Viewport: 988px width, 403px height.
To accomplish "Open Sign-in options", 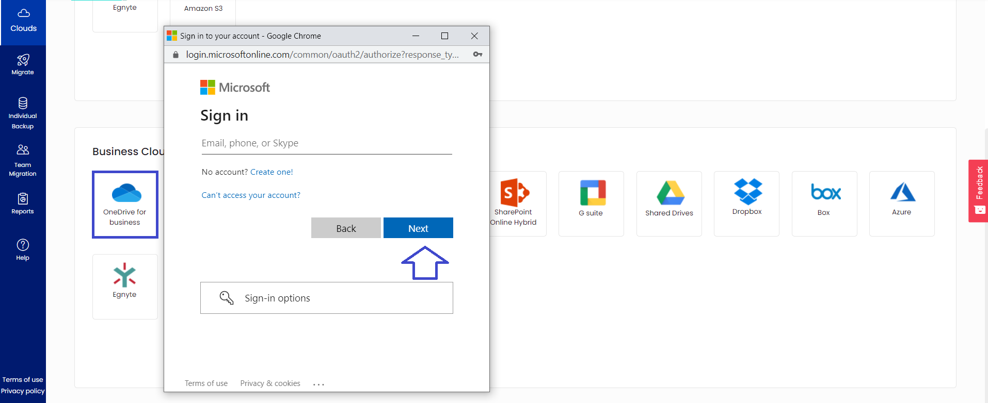I will coord(327,298).
